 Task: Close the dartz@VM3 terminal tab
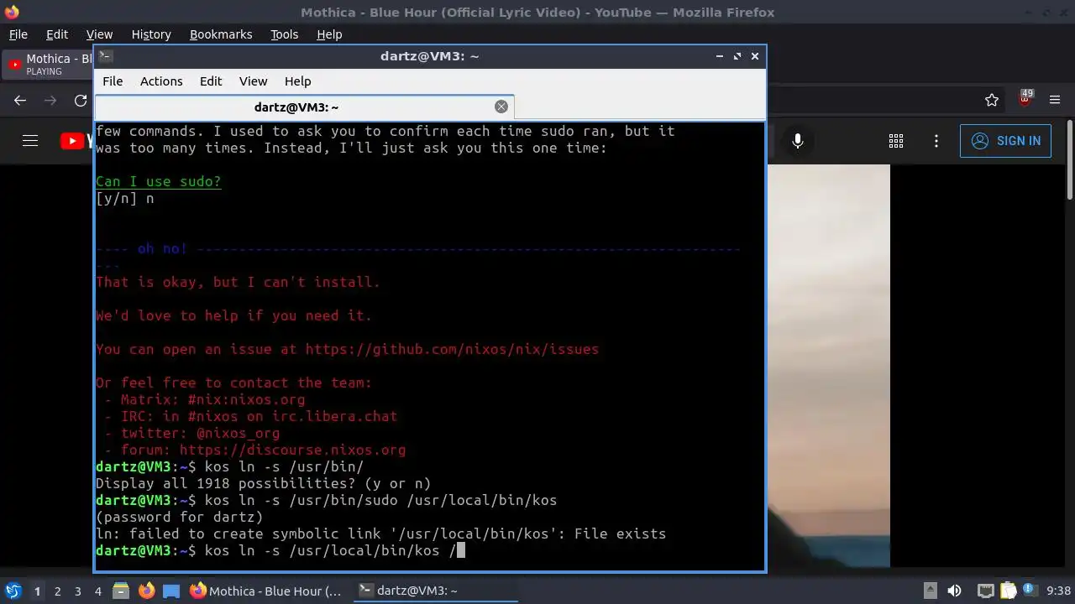501,107
